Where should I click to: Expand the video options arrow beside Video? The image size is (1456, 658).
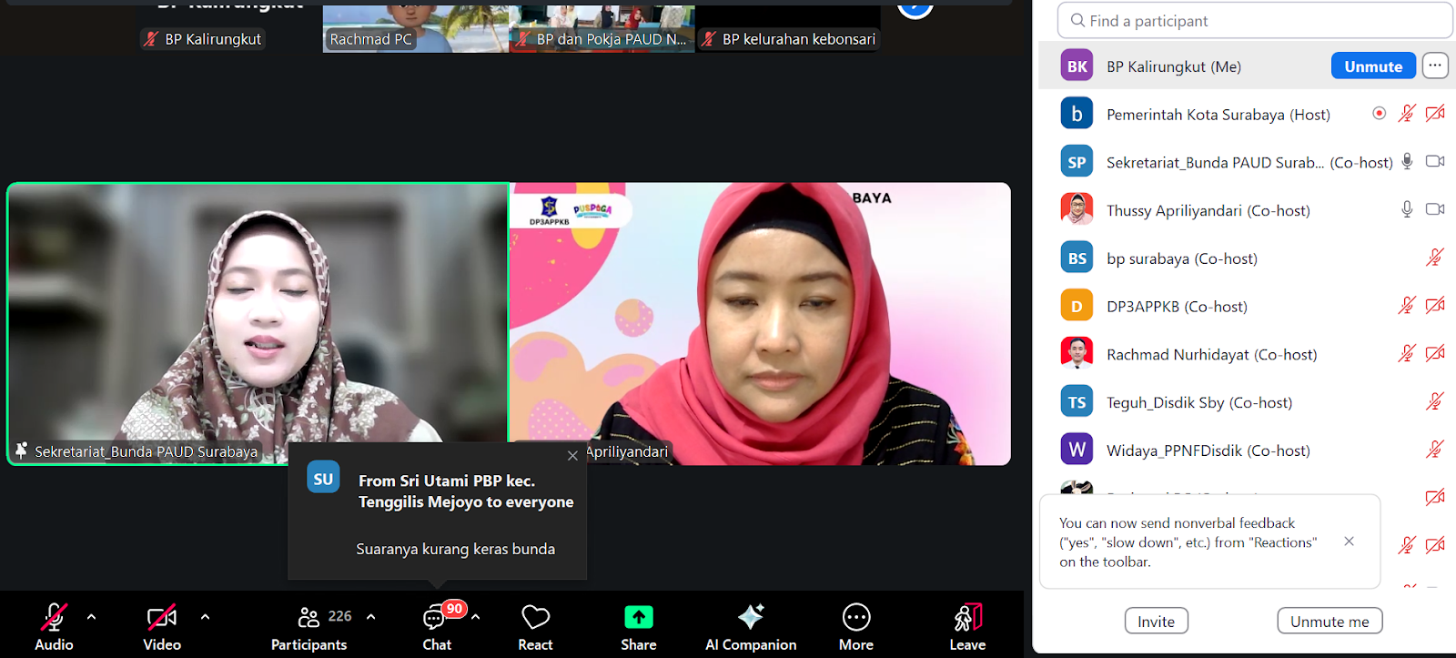tap(205, 617)
